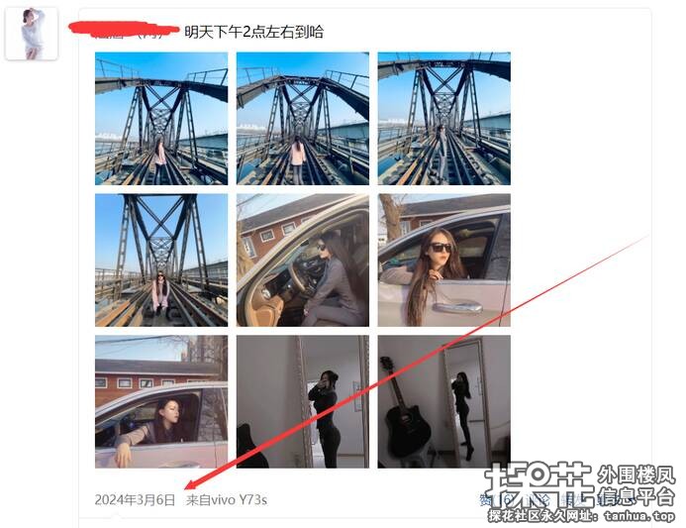Click the 来自vivo Y73s source label
Image resolution: width=686 pixels, height=528 pixels.
227,499
